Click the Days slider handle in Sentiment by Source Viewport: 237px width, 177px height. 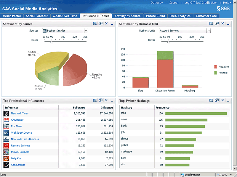point(52,42)
